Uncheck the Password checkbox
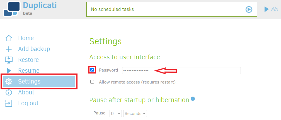 [92, 70]
